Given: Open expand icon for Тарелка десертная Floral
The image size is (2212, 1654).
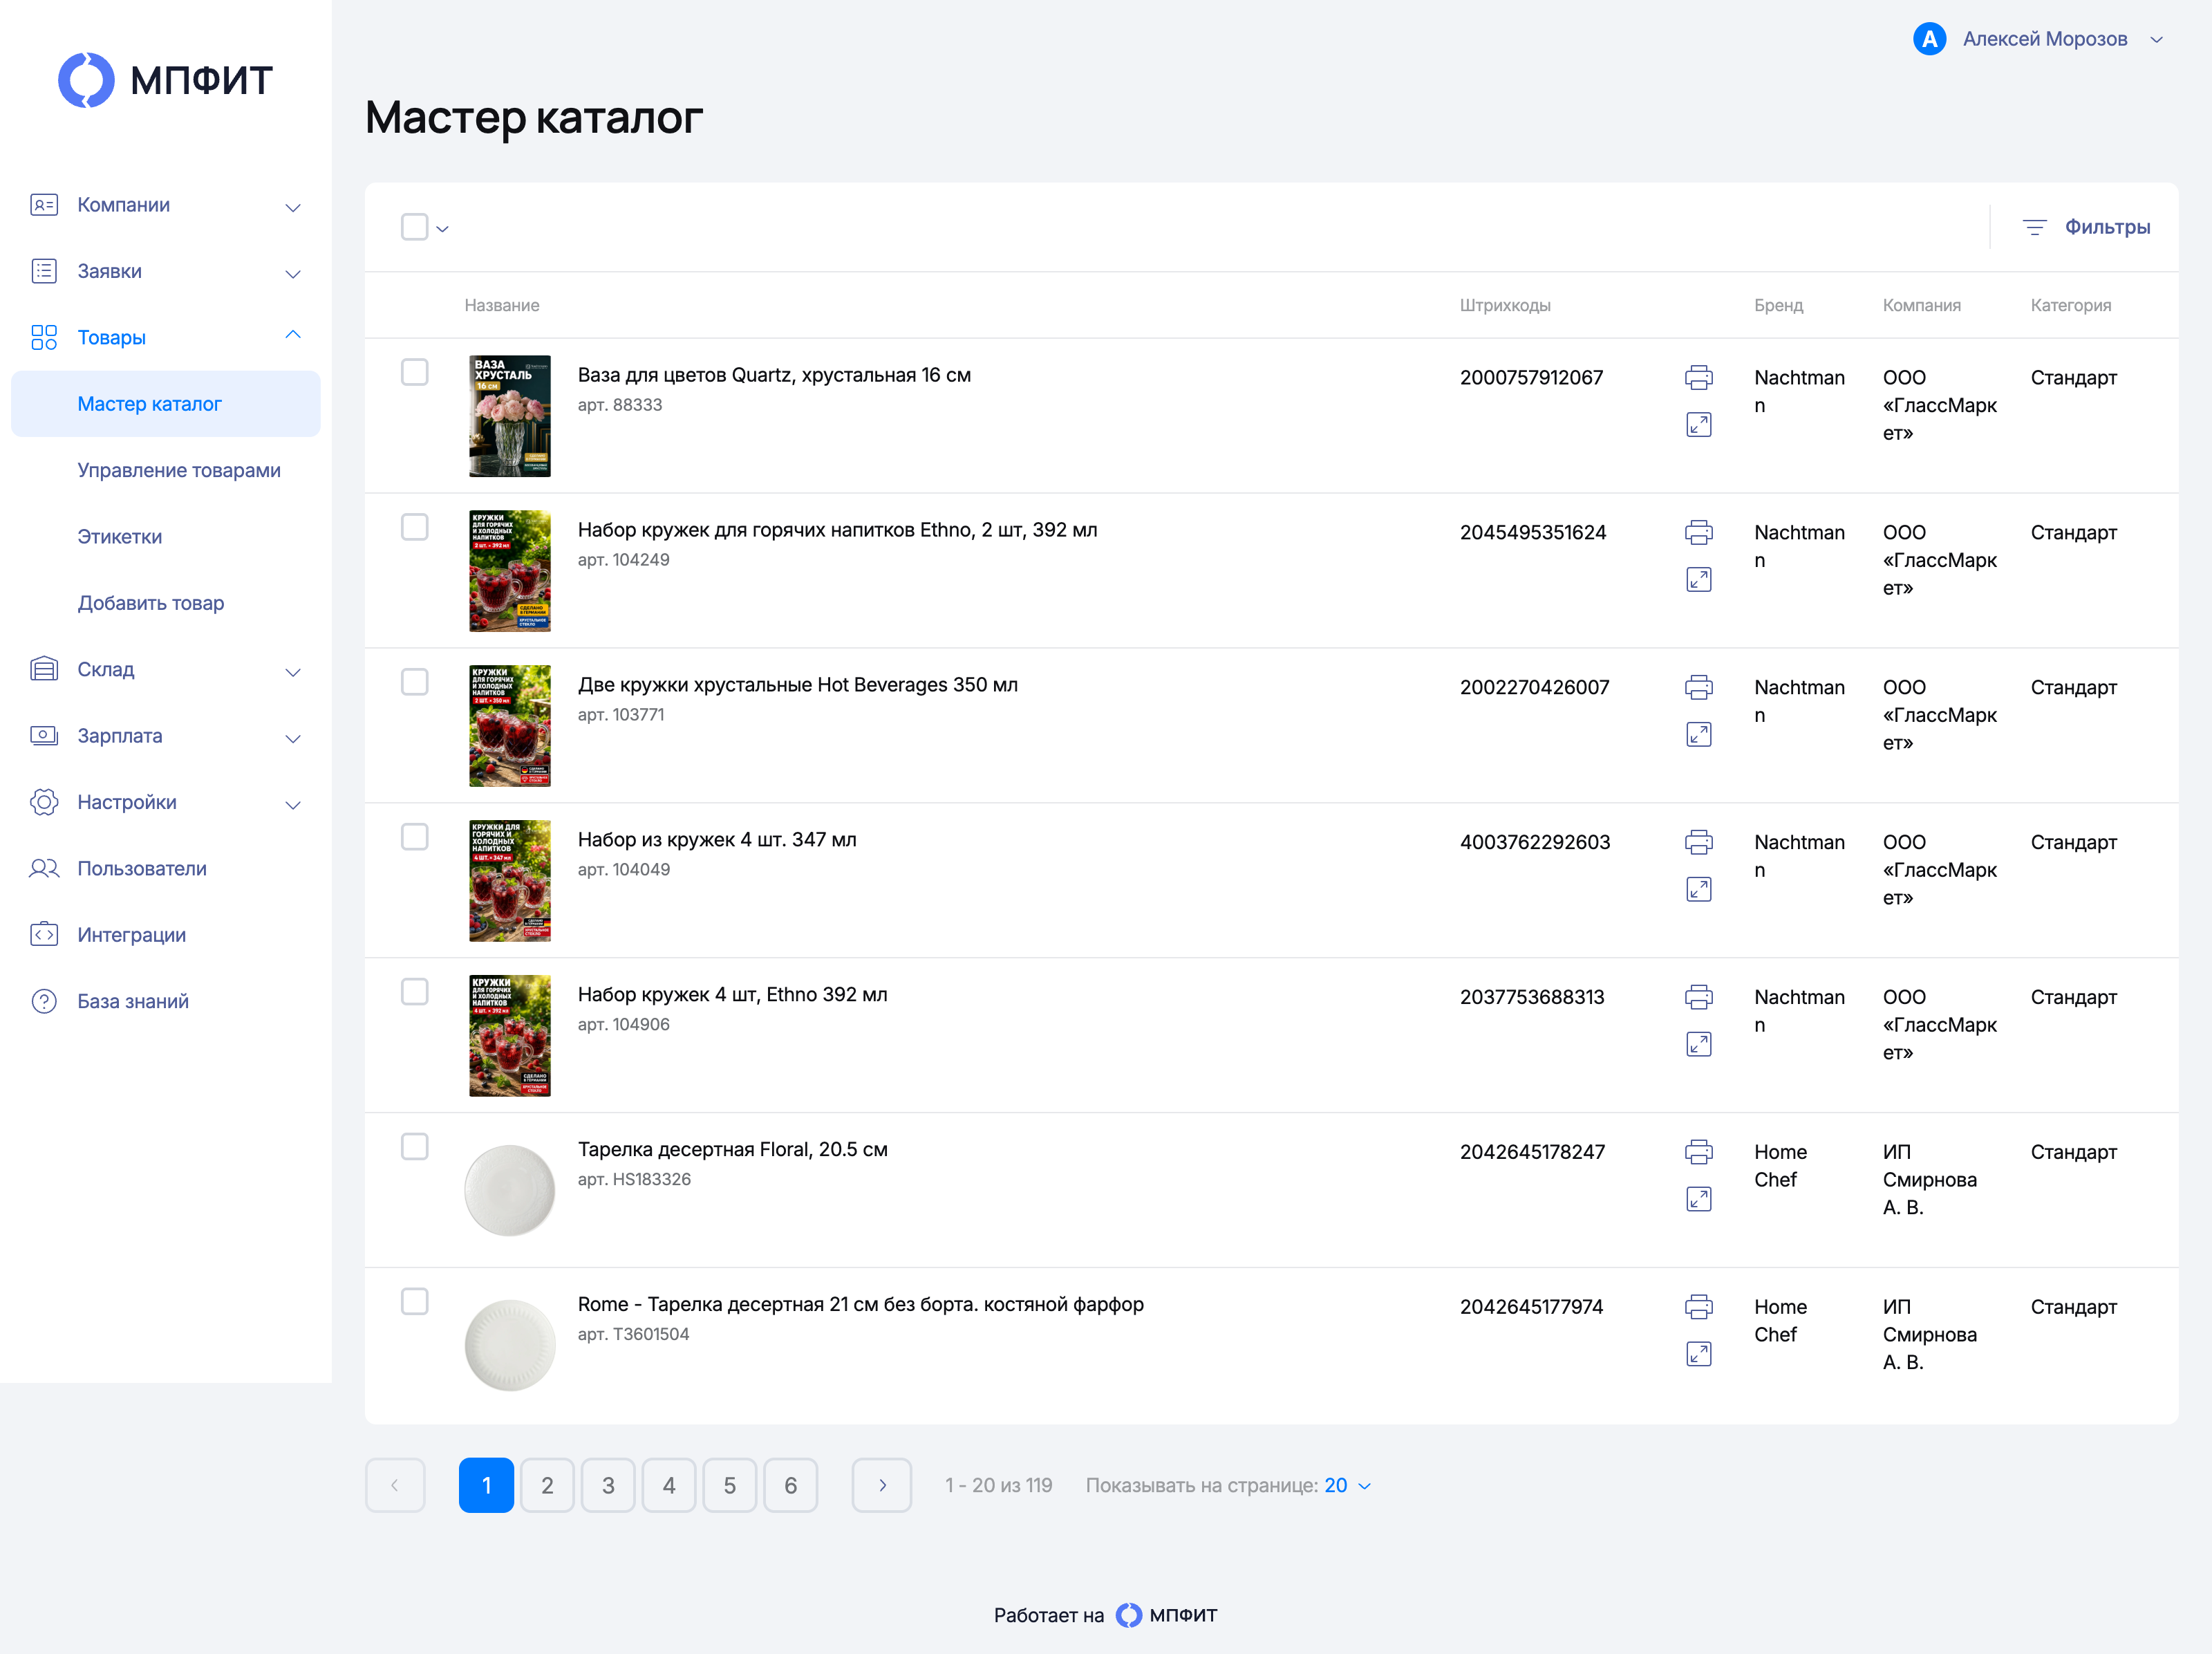Looking at the screenshot, I should click(x=1698, y=1199).
